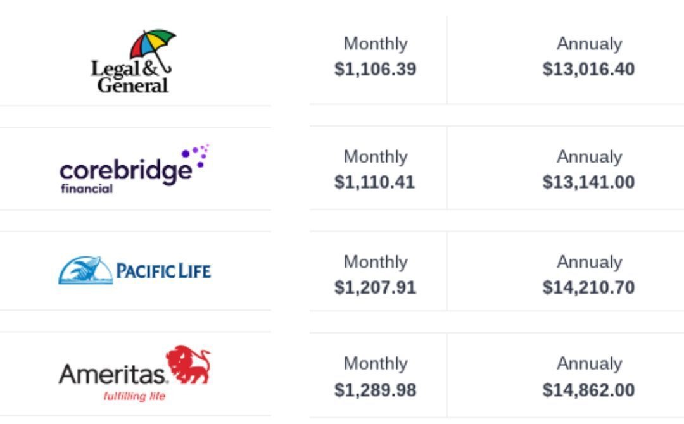Choose the Corebridge annual price $13,141.00

coord(588,182)
